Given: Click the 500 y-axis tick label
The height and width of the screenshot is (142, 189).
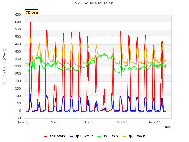Looking at the screenshot, I should click(18, 37).
